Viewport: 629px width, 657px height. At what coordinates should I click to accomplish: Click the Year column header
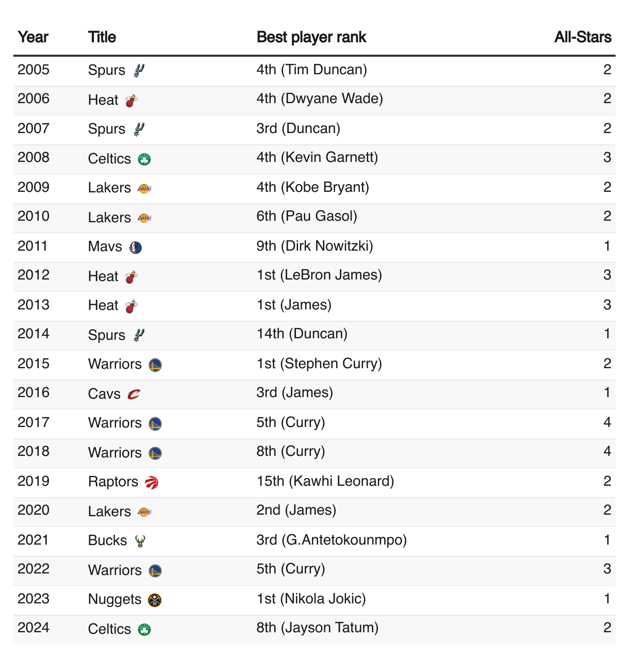coord(33,37)
